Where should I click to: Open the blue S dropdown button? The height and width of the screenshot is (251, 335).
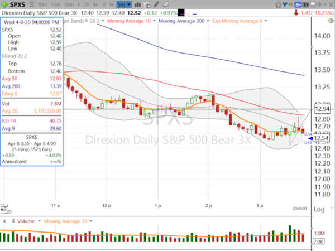coord(298,4)
